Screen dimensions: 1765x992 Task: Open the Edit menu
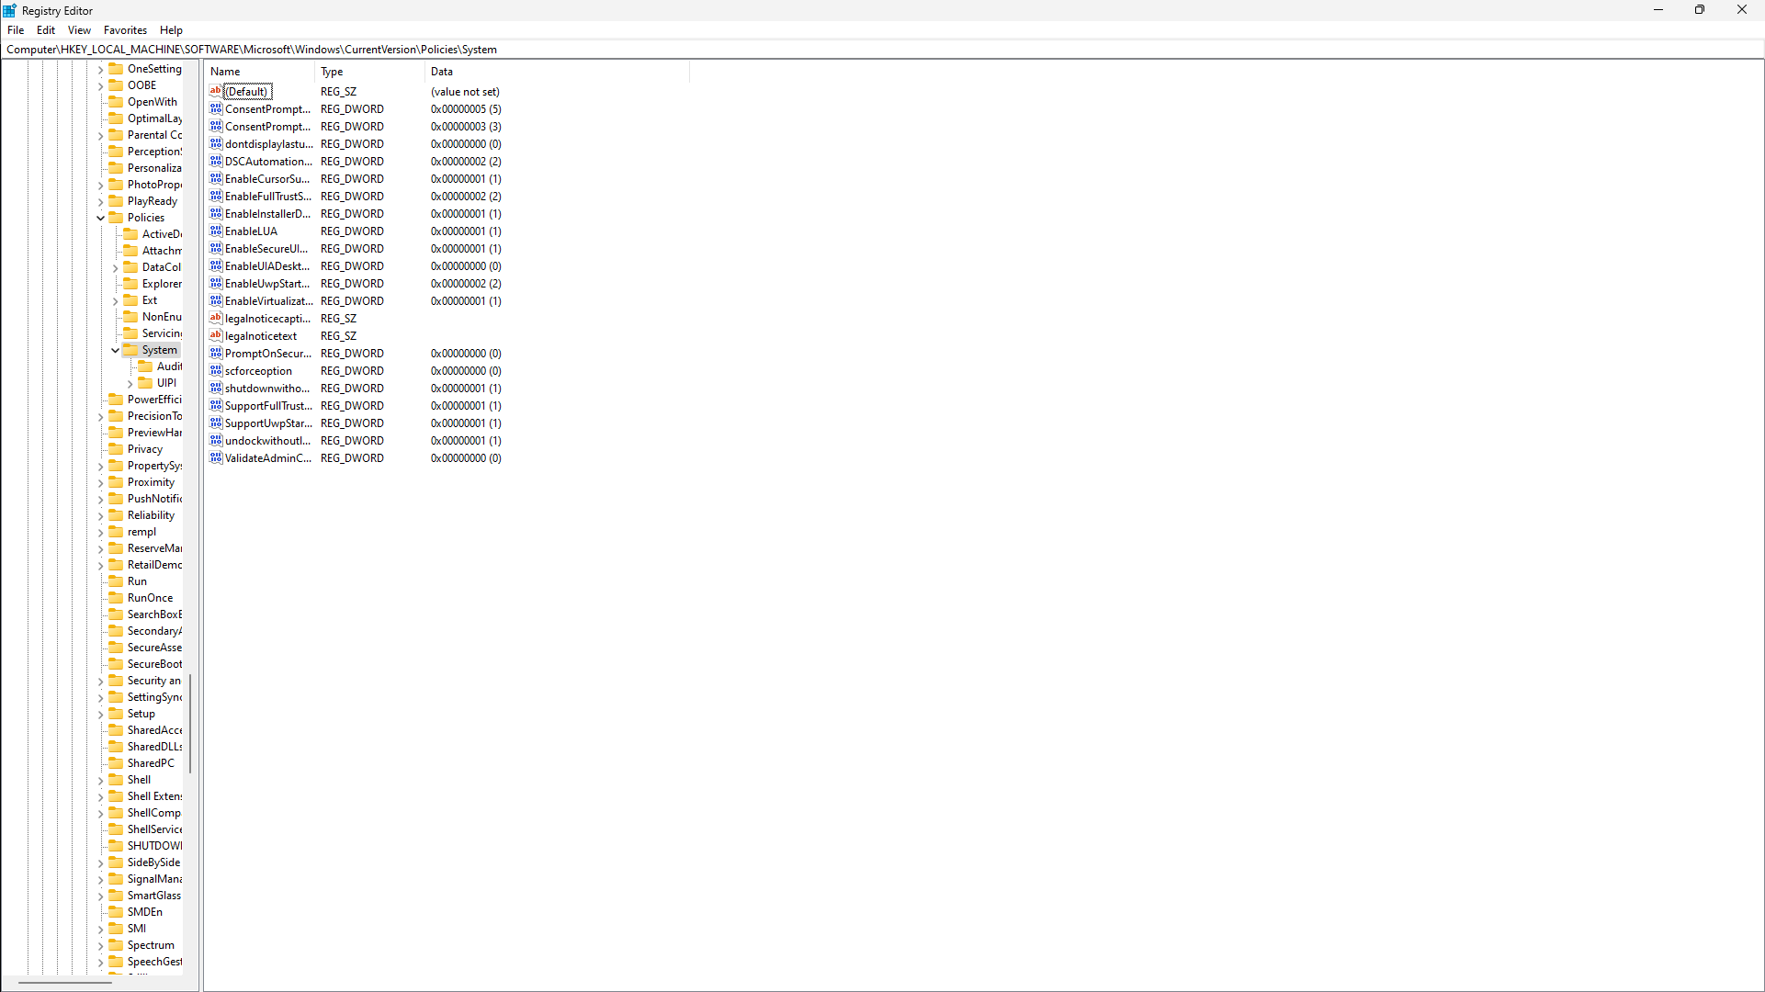pos(46,30)
